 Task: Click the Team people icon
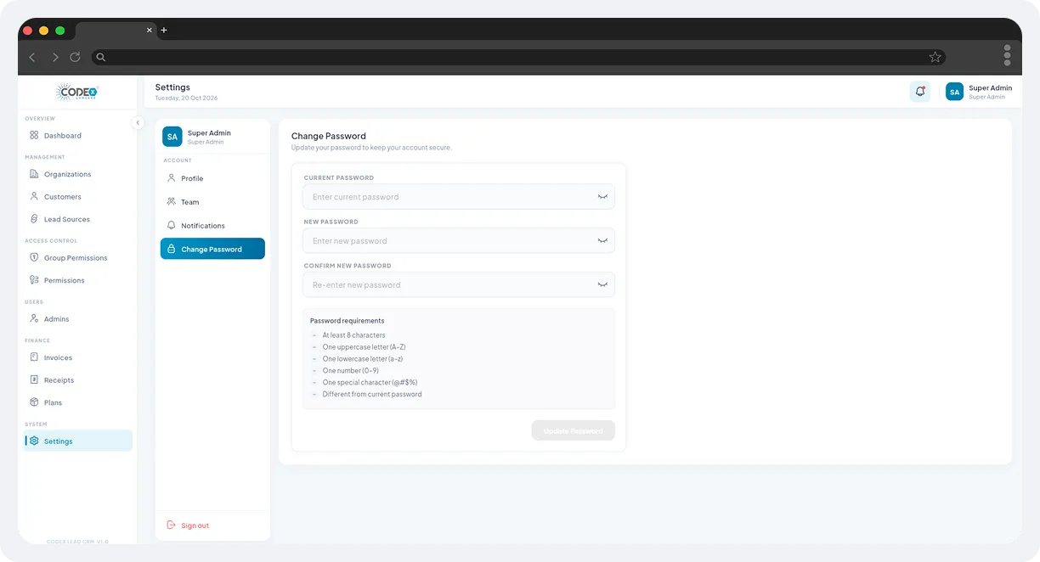point(172,202)
